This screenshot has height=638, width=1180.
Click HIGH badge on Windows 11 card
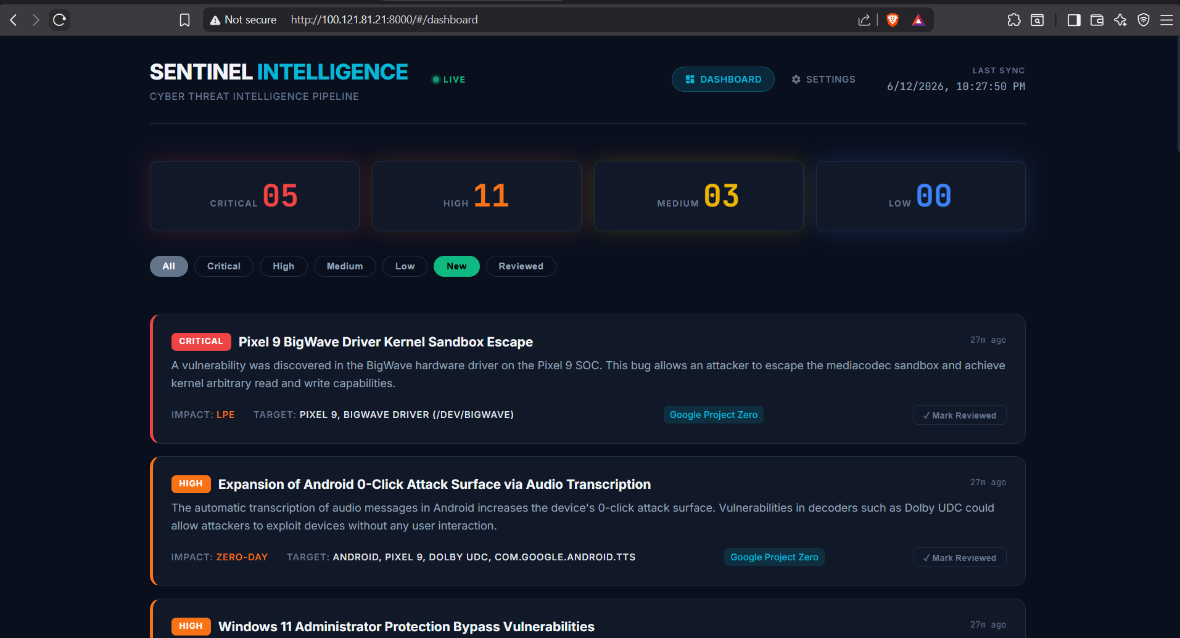click(x=191, y=626)
